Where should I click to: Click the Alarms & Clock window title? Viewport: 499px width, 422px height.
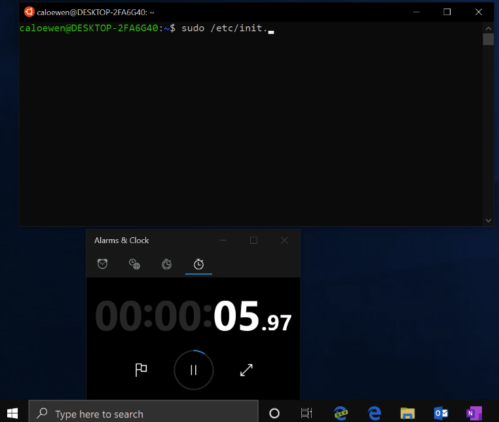pyautogui.click(x=122, y=240)
